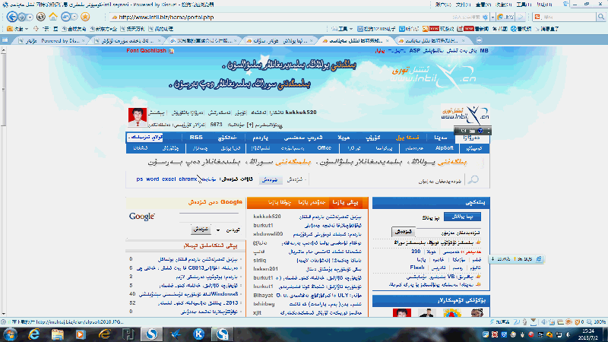Click the '200' link in sidebar
Viewport: 608px width, 342px height.
click(416, 252)
